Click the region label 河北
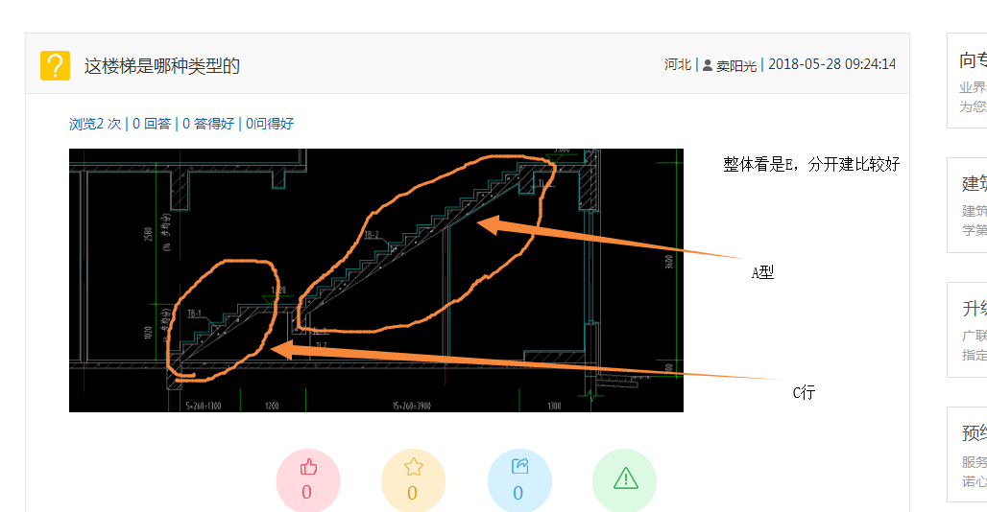This screenshot has width=987, height=512. (678, 64)
